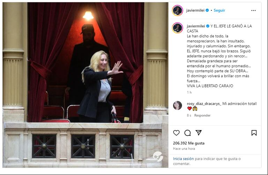This screenshot has width=268, height=175.
Task: Follow the account with Seguir
Action: pos(219,10)
